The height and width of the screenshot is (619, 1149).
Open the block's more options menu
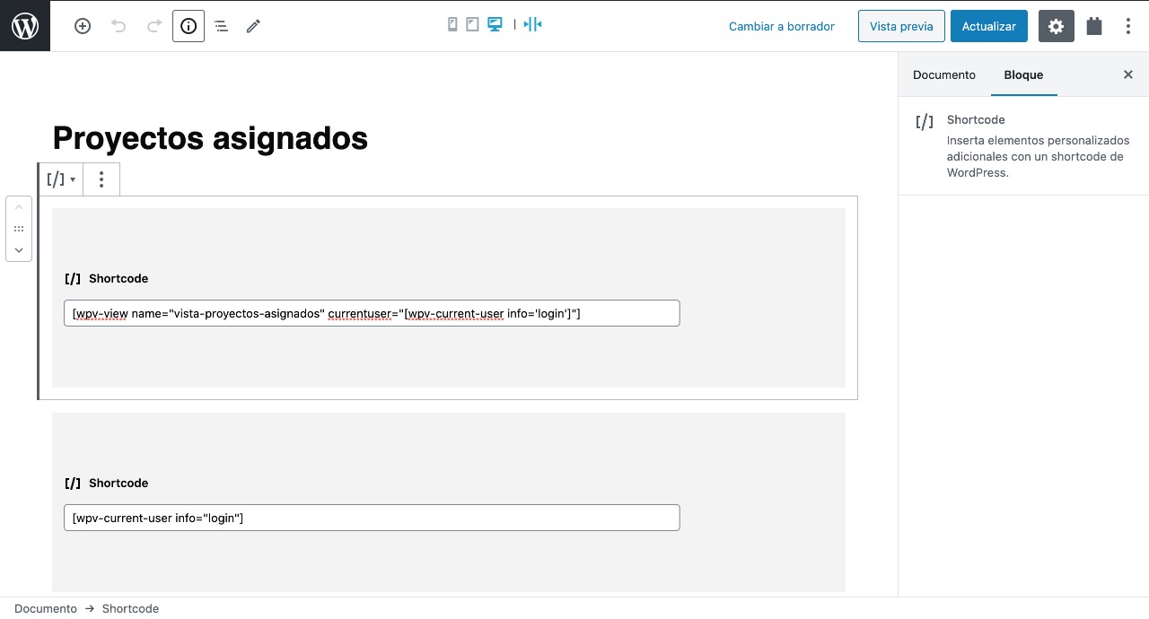101,179
